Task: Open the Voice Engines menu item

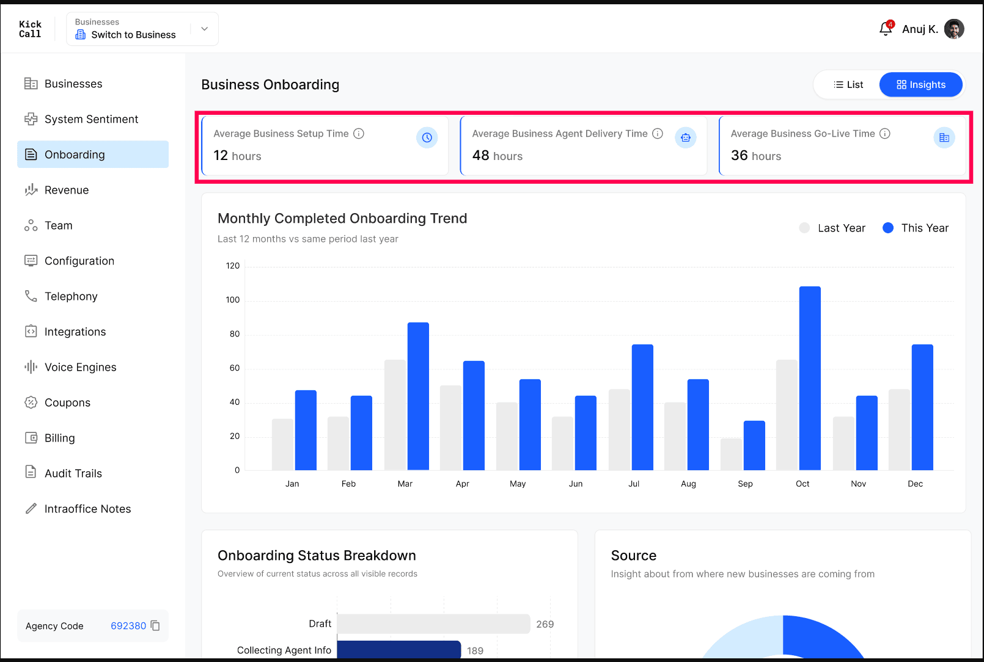Action: (93, 367)
